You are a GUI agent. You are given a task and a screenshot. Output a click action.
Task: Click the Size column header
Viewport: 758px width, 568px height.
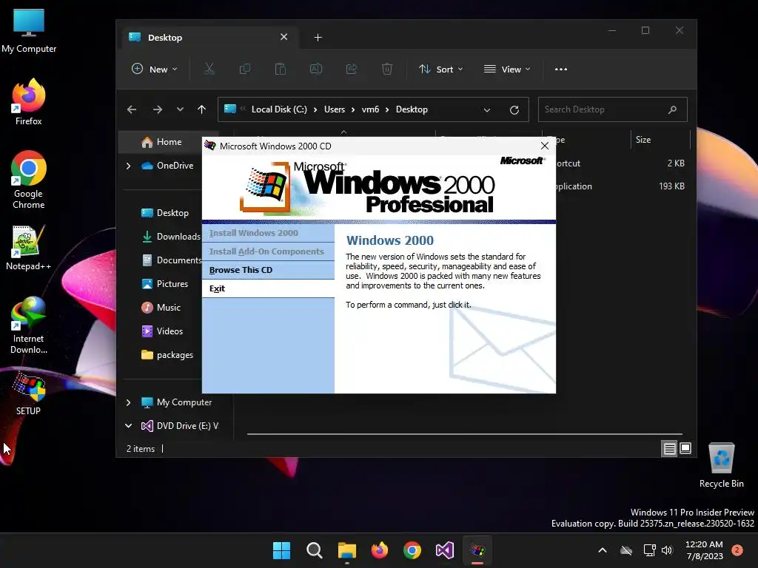(x=660, y=140)
